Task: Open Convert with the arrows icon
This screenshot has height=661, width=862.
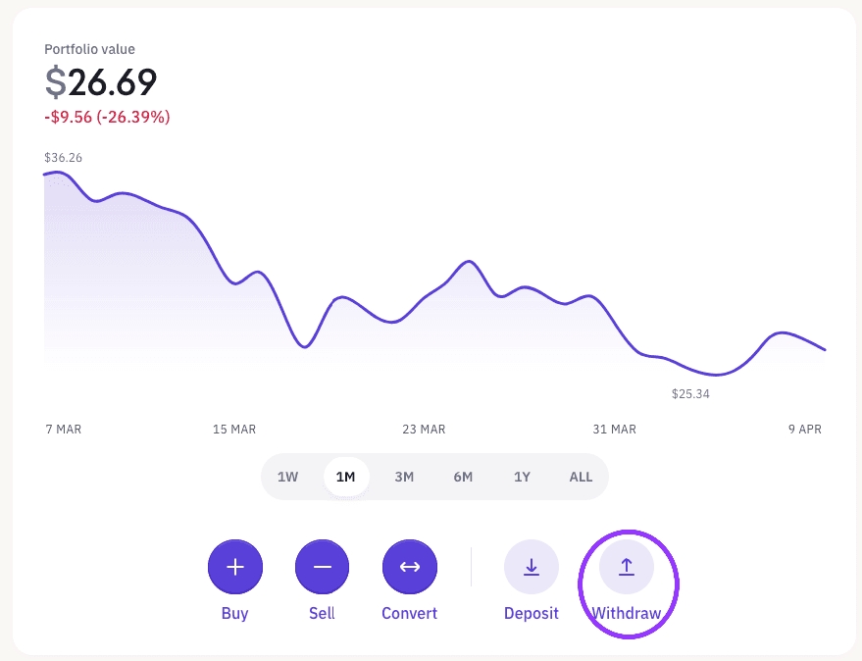Action: pyautogui.click(x=410, y=567)
